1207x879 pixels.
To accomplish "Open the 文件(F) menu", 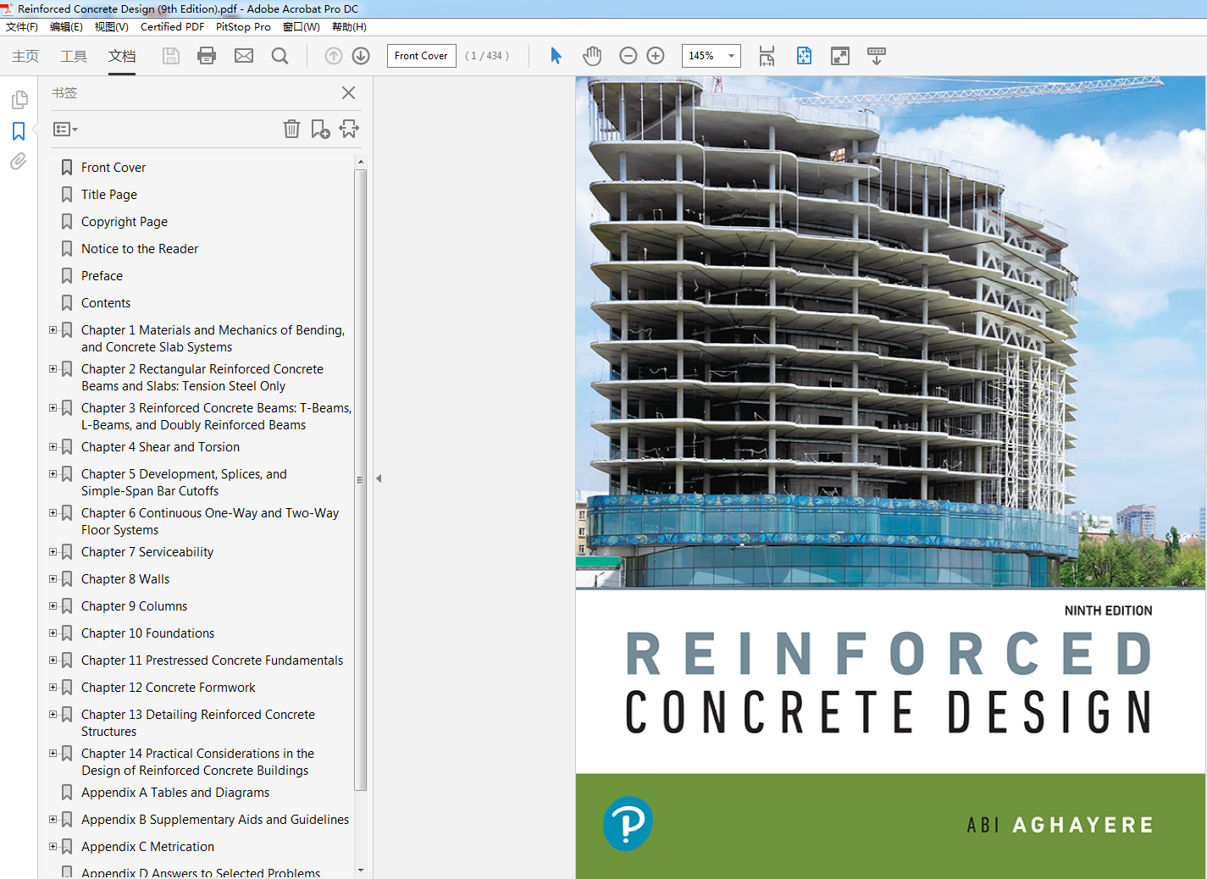I will (x=22, y=27).
